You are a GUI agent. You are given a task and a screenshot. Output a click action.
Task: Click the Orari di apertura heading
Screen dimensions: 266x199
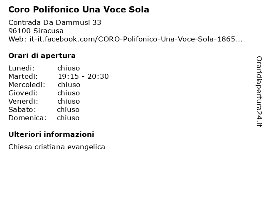click(42, 56)
